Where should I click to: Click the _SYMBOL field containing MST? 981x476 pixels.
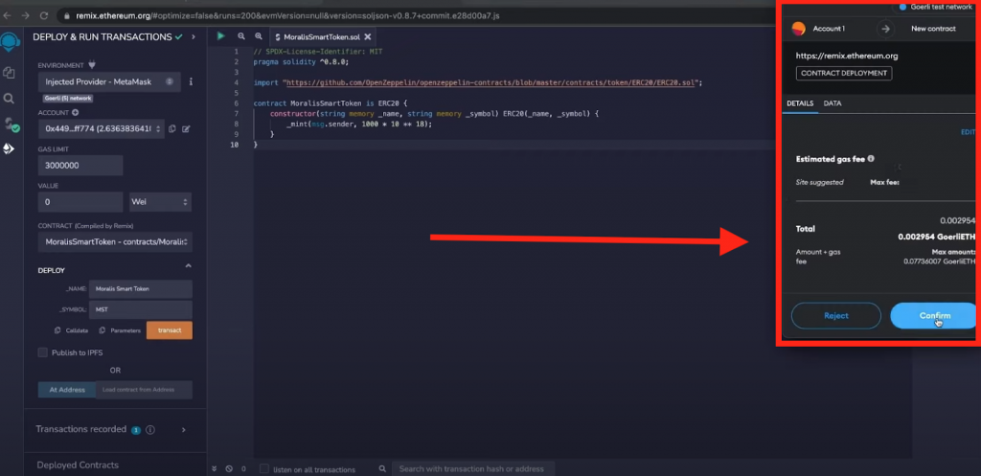pyautogui.click(x=141, y=309)
